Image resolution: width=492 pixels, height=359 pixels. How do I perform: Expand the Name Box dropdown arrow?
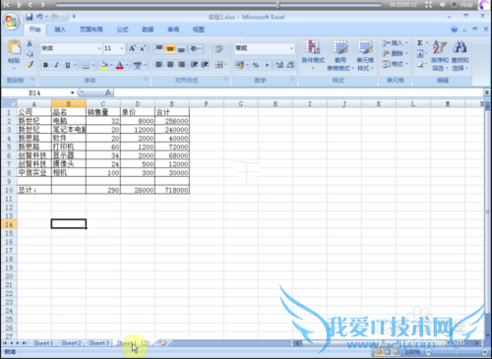coord(72,92)
